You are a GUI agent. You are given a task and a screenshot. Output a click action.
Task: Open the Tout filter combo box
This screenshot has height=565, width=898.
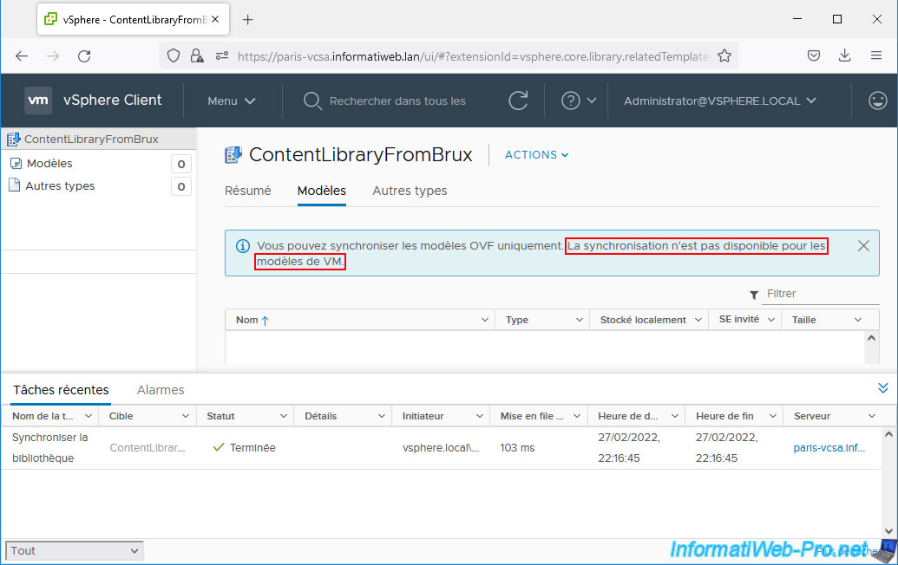(75, 550)
